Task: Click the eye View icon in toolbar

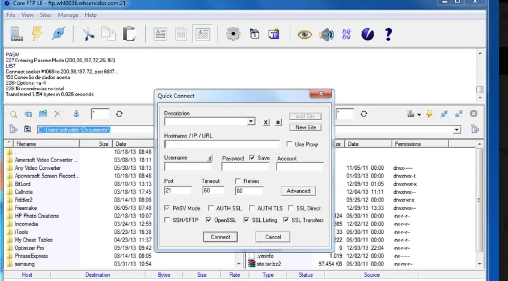Action: [x=305, y=34]
